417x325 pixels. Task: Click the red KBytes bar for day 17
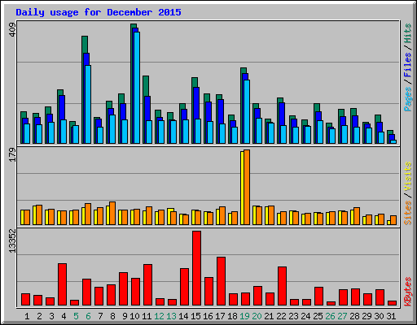click(x=221, y=281)
